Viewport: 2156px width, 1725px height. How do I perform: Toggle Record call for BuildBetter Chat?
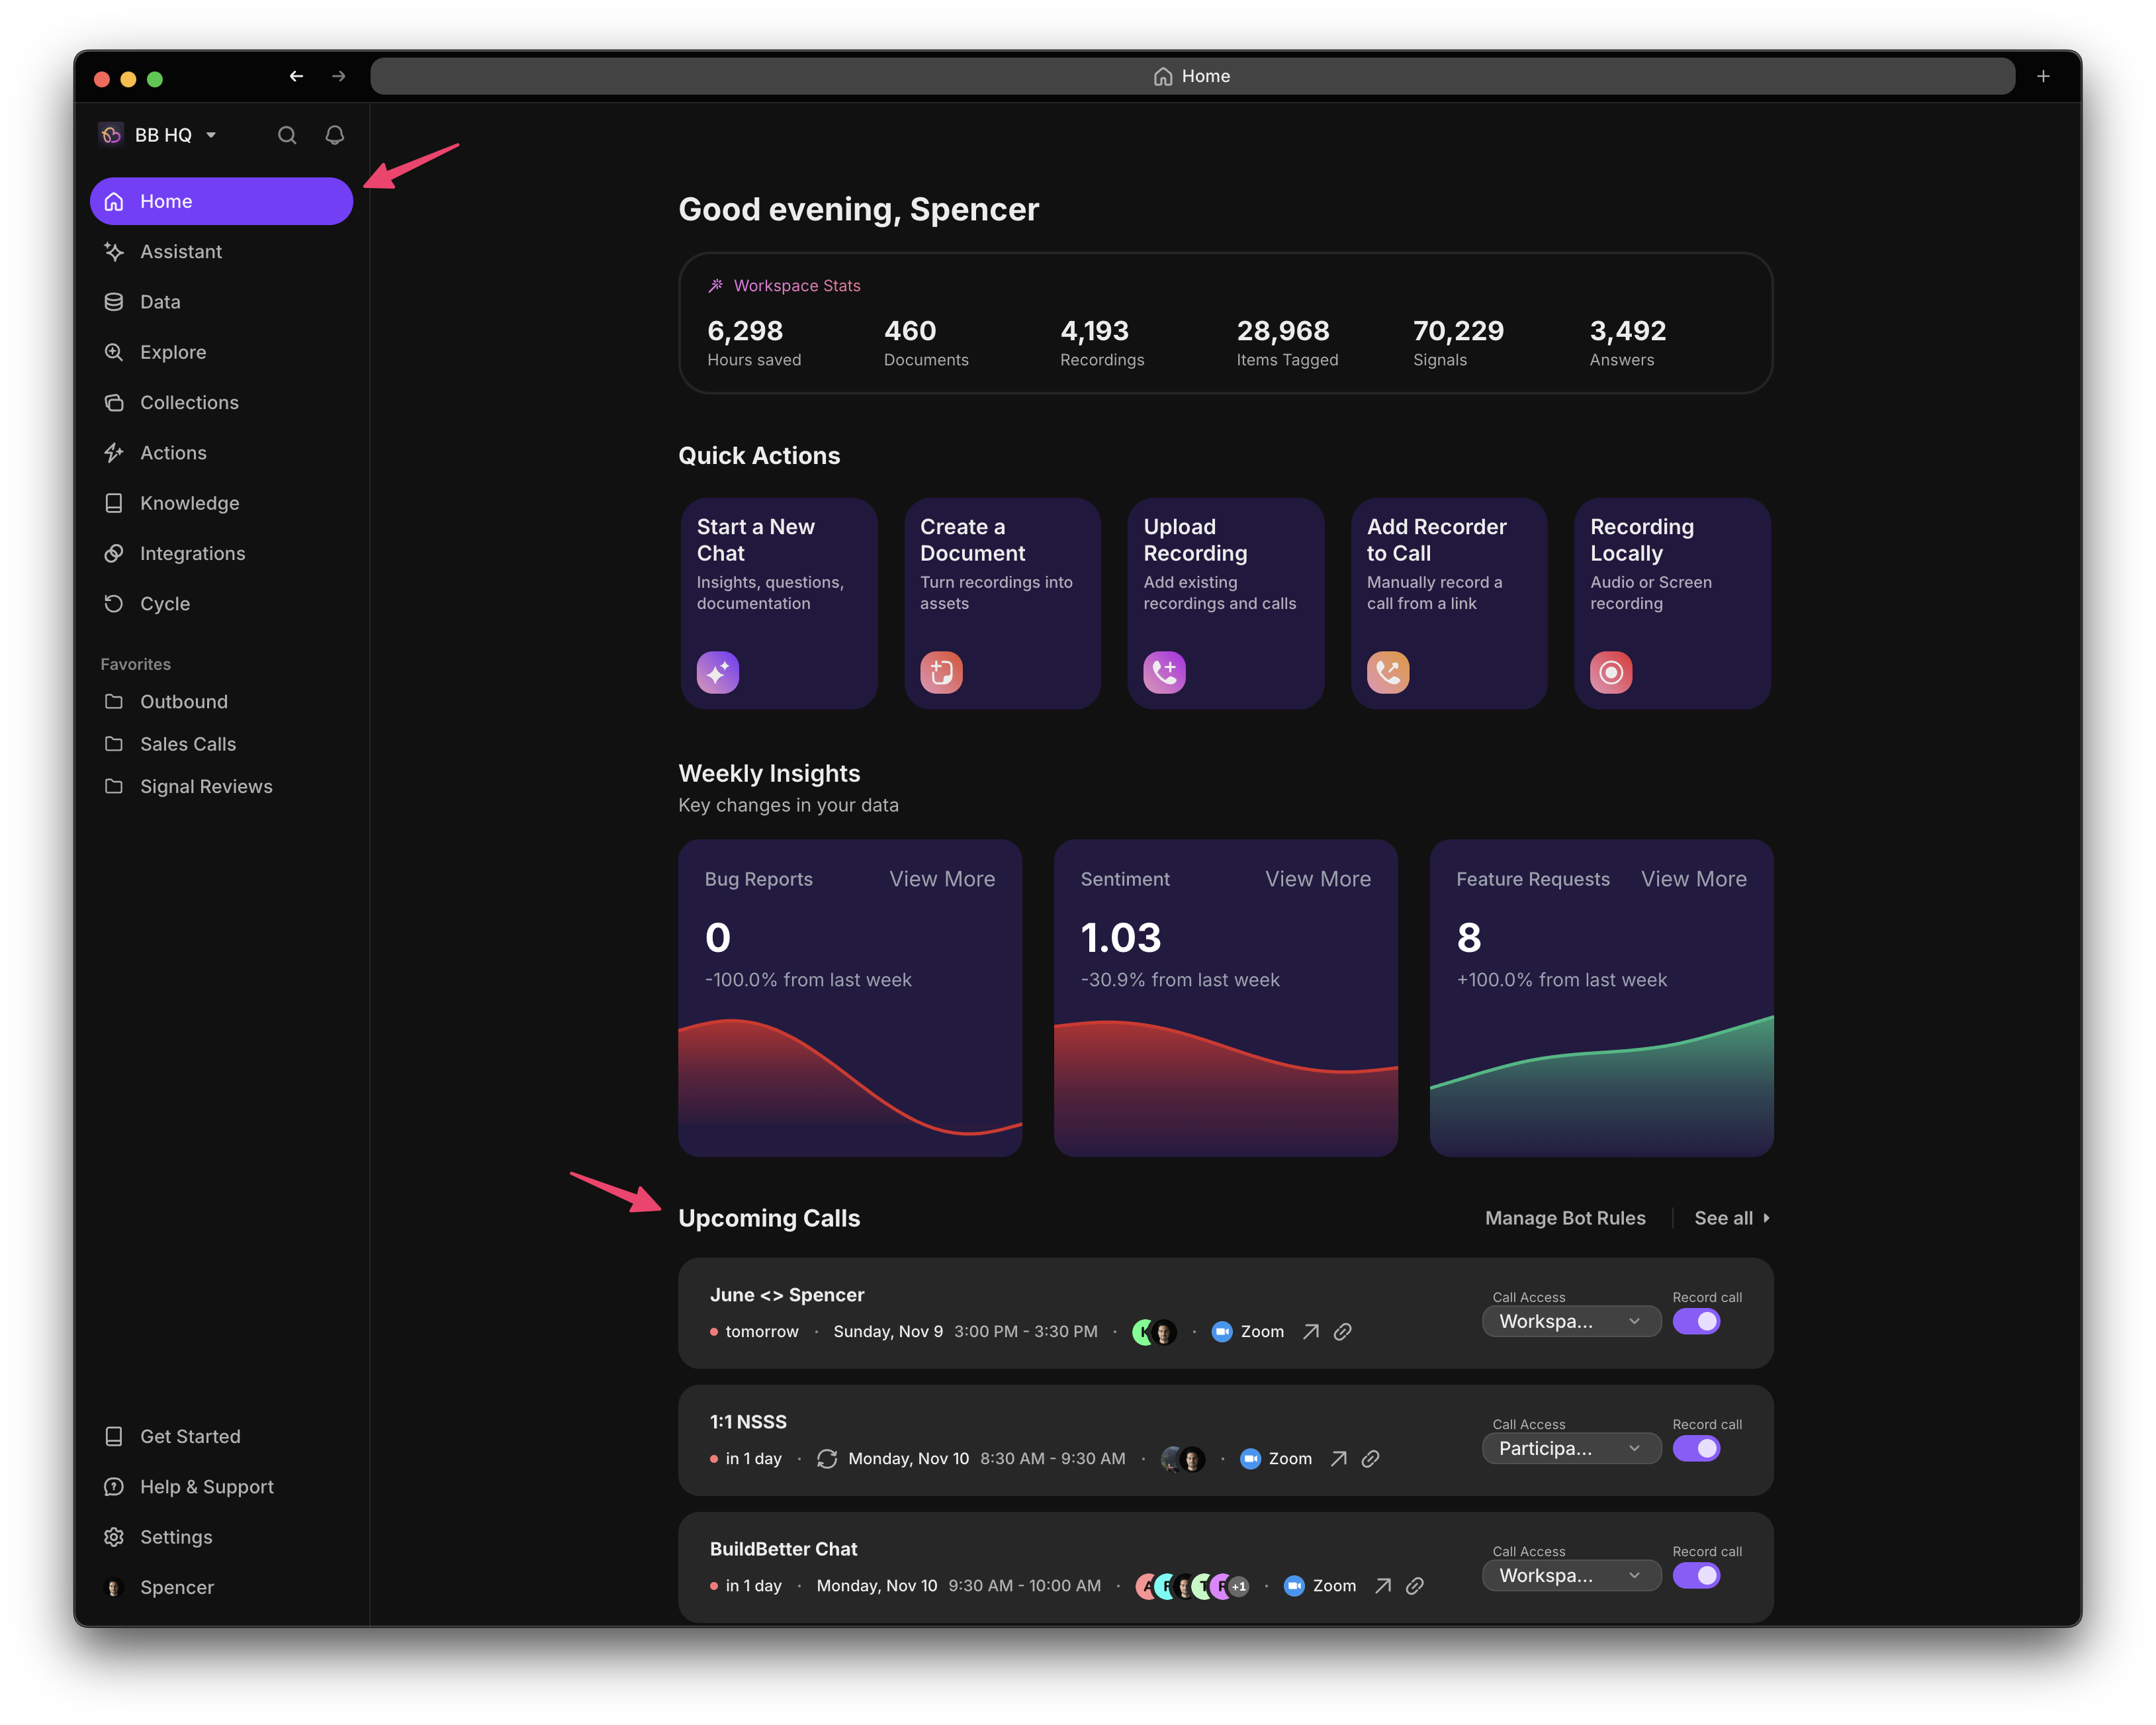coord(1696,1575)
